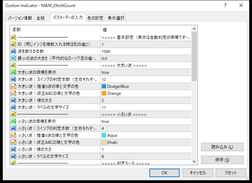Select the ===== 小さい波 ===== value cell
The image size is (252, 183).
click(x=146, y=114)
